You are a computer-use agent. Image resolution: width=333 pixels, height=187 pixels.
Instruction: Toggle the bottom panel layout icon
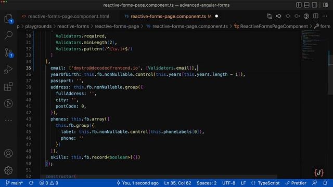[306, 5]
